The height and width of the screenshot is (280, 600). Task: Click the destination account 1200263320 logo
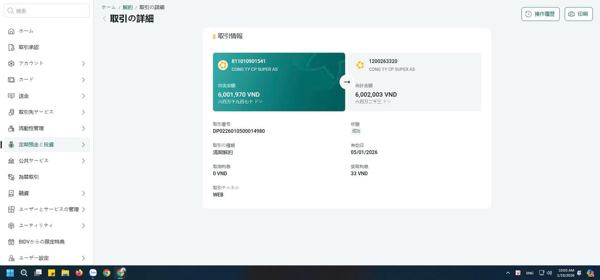[360, 65]
